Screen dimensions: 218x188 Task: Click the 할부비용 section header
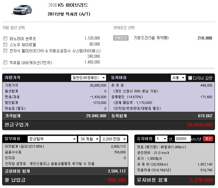12,138
